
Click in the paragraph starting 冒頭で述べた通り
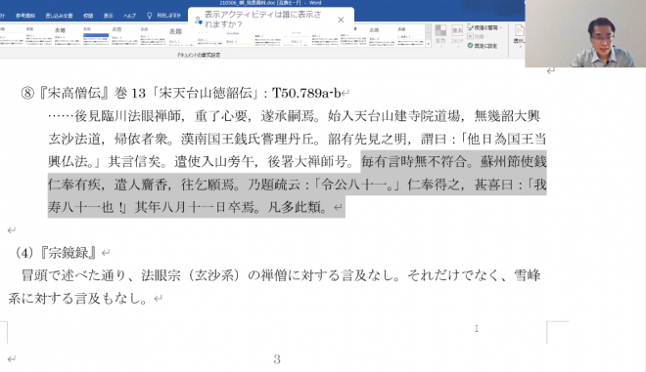click(274, 286)
